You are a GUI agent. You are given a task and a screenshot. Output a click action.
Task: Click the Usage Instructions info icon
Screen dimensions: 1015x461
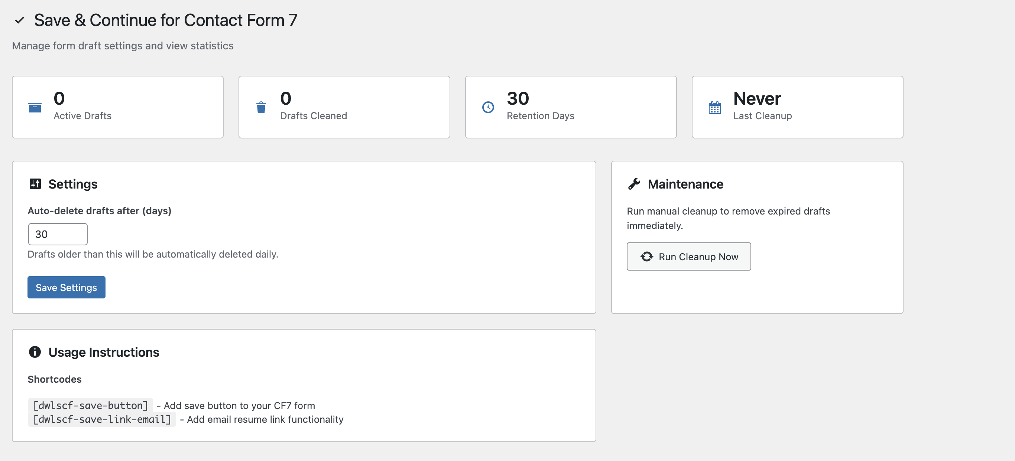pos(35,352)
